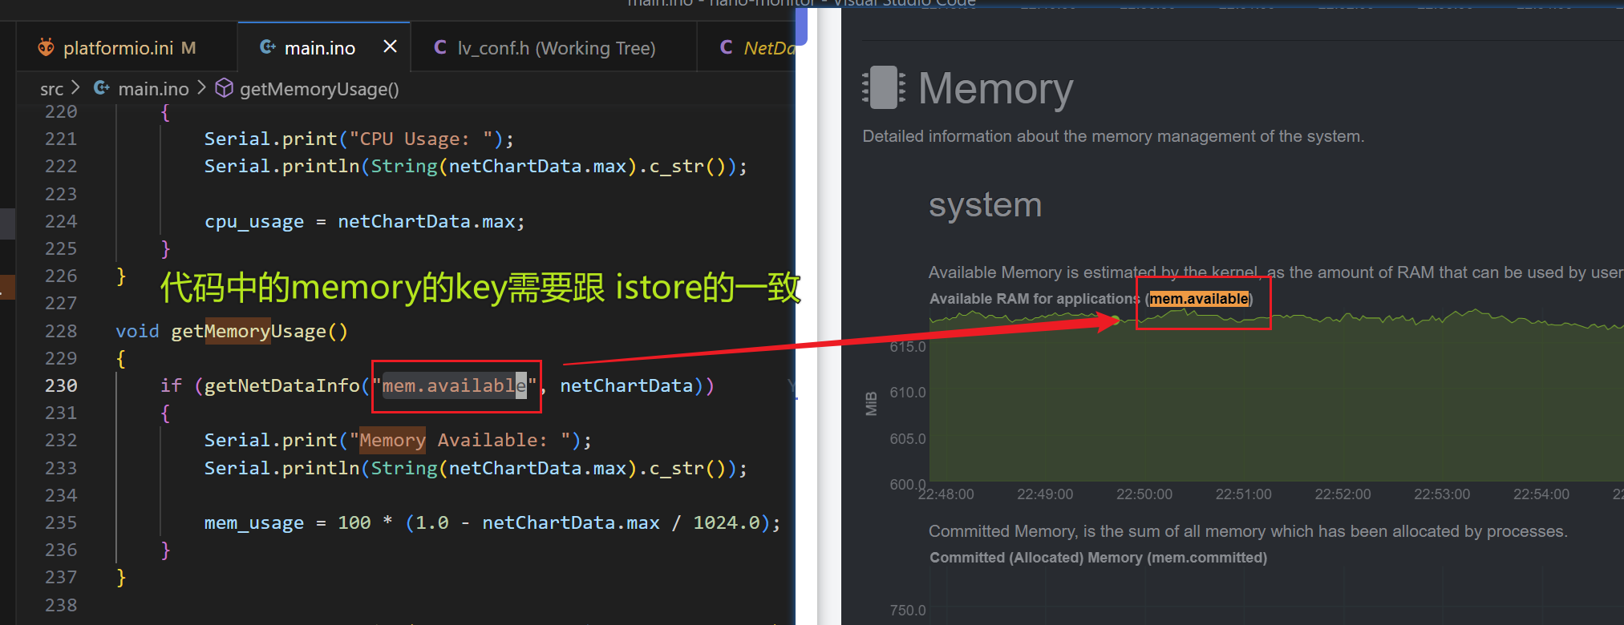Click the highlighted mem.available label
This screenshot has width=1624, height=625.
click(x=1199, y=299)
